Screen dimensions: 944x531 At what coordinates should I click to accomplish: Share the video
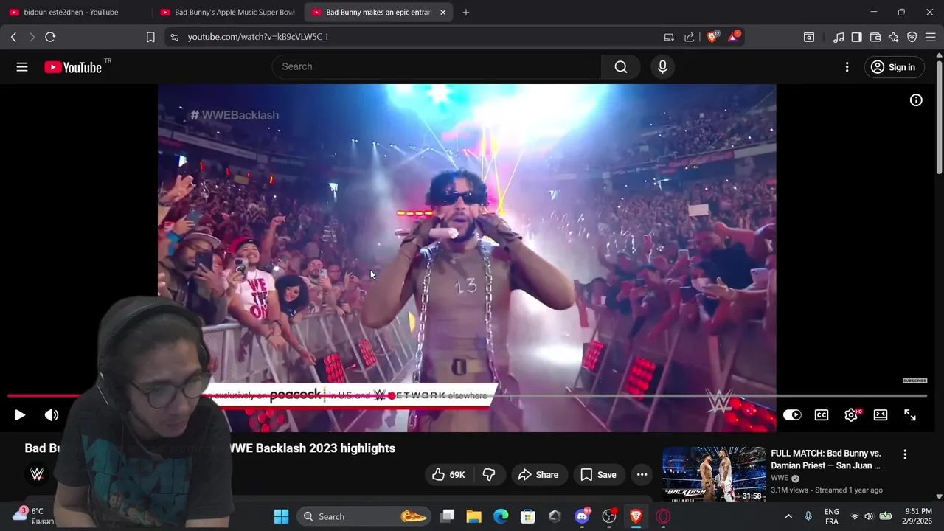click(539, 475)
